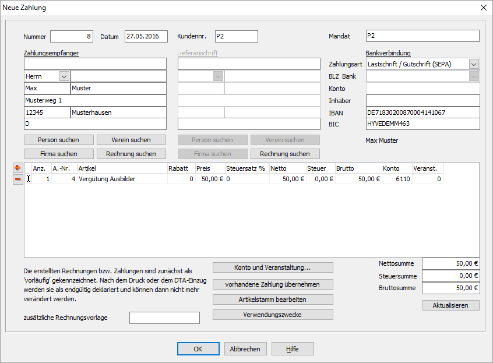Click Rechnung suchen under Zahlungsempfänger

coord(131,154)
